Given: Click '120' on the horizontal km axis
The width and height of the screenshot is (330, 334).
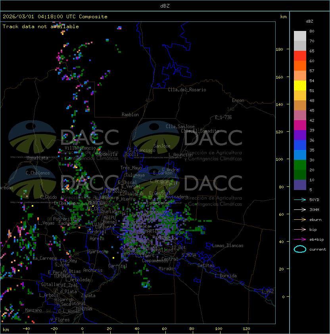Looking at the screenshot, I should tap(246, 329).
